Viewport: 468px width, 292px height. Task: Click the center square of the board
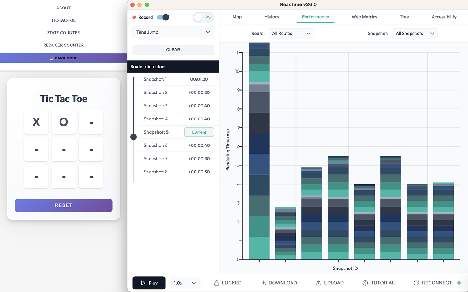(x=64, y=149)
